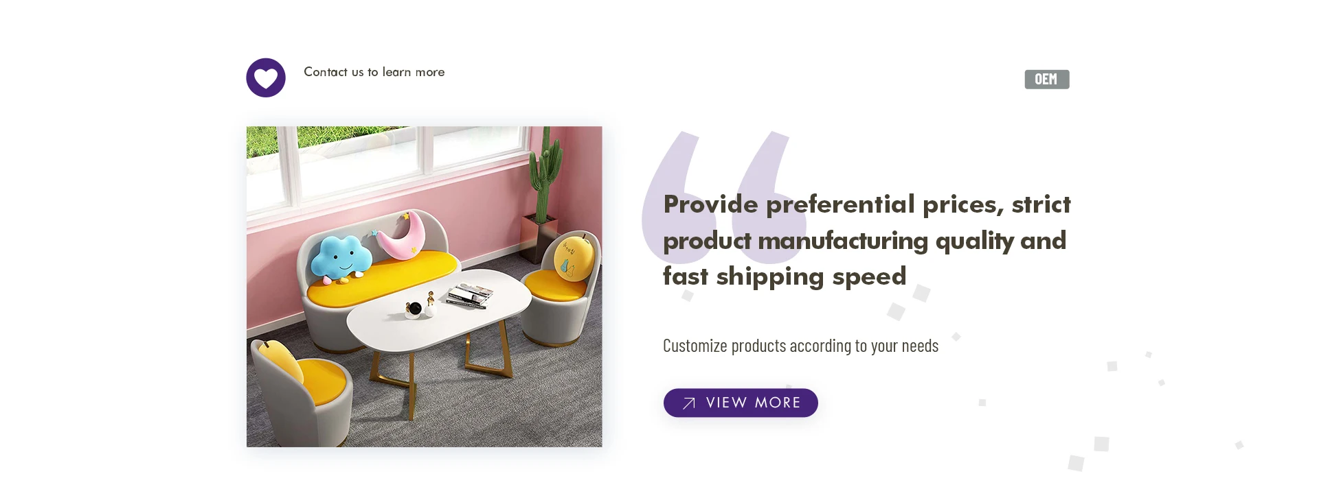Click the "product manufacturing quality and" headline line
This screenshot has width=1319, height=487.
point(864,241)
